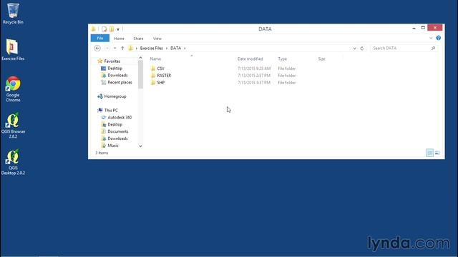Select Downloads under This PC
Screen dimensions: 458x257
click(x=117, y=138)
